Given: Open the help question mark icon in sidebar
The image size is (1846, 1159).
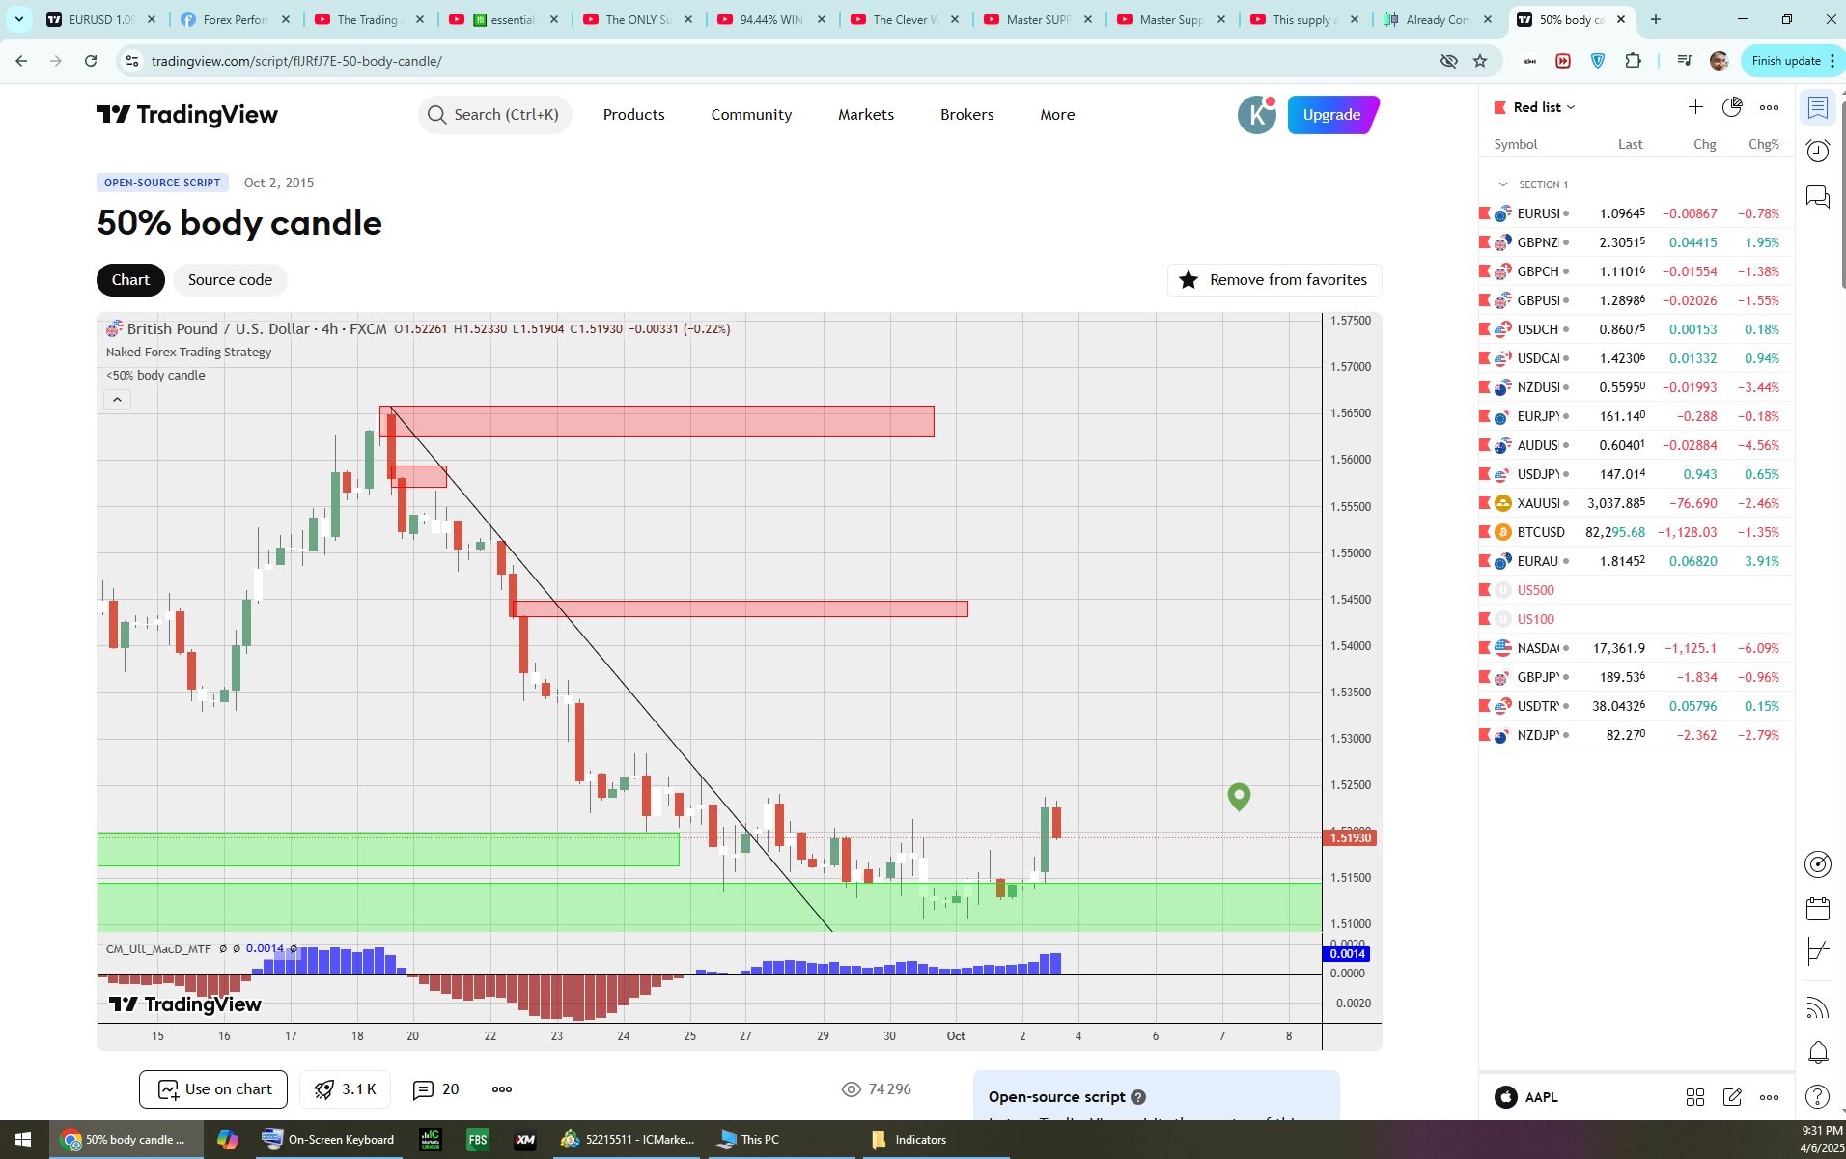Looking at the screenshot, I should click(x=1818, y=1097).
